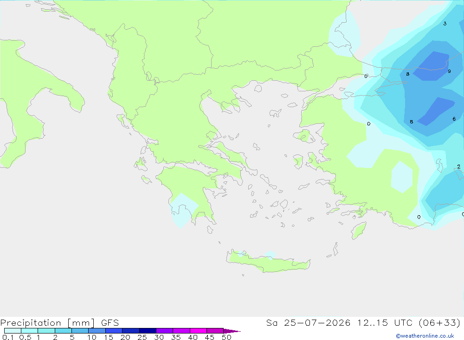Pick the 35–40 mm purple legend color box
This screenshot has width=464, height=340.
pos(181,331)
